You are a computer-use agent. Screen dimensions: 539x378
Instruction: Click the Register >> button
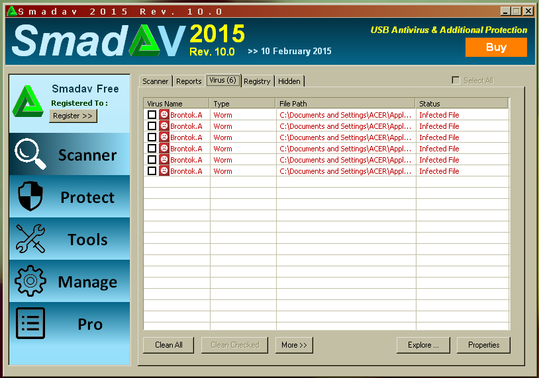coord(73,116)
